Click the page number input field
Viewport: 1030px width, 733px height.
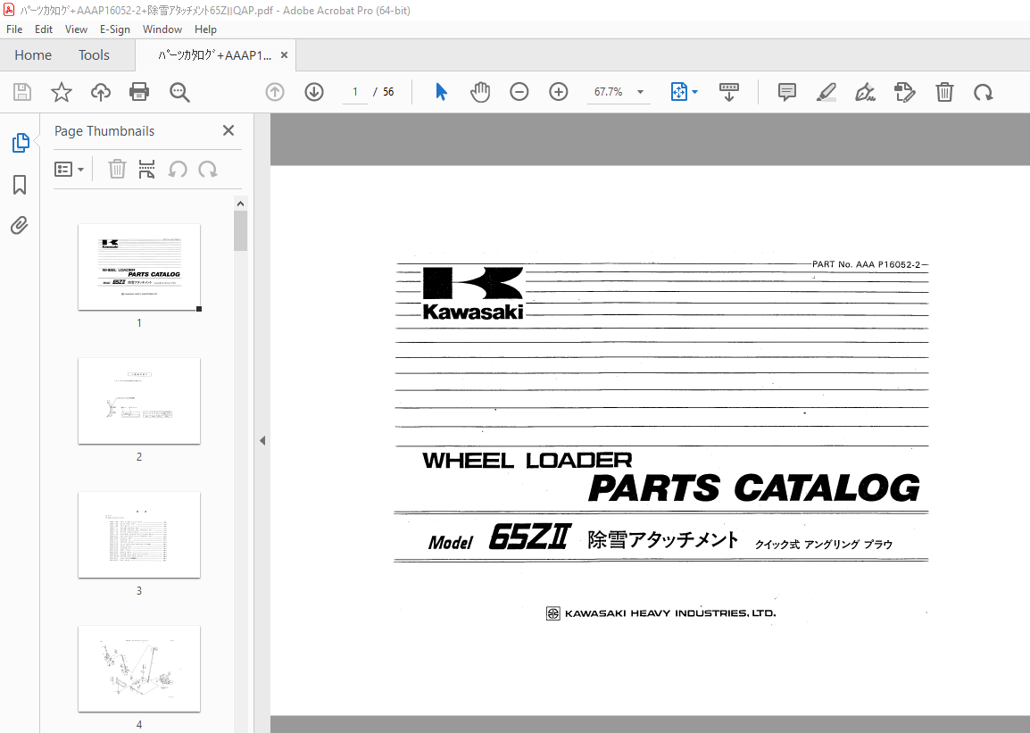pyautogui.click(x=355, y=92)
